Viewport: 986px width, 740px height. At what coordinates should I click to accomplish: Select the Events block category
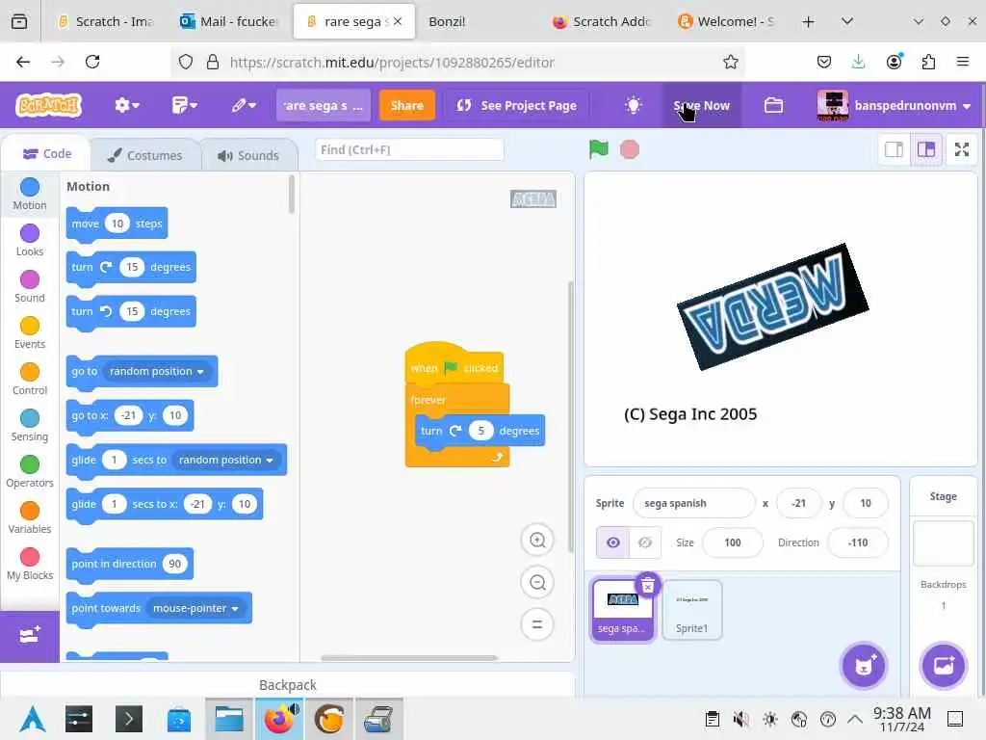(30, 332)
